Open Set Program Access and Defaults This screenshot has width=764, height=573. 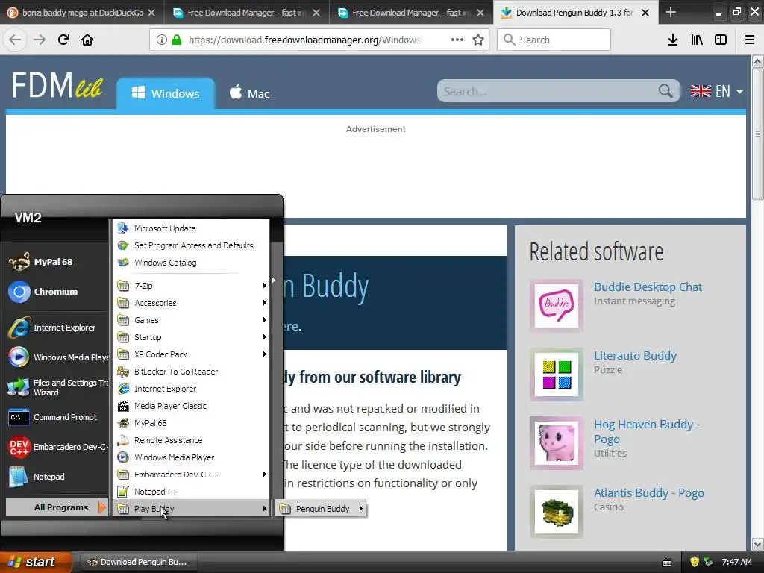click(x=192, y=245)
